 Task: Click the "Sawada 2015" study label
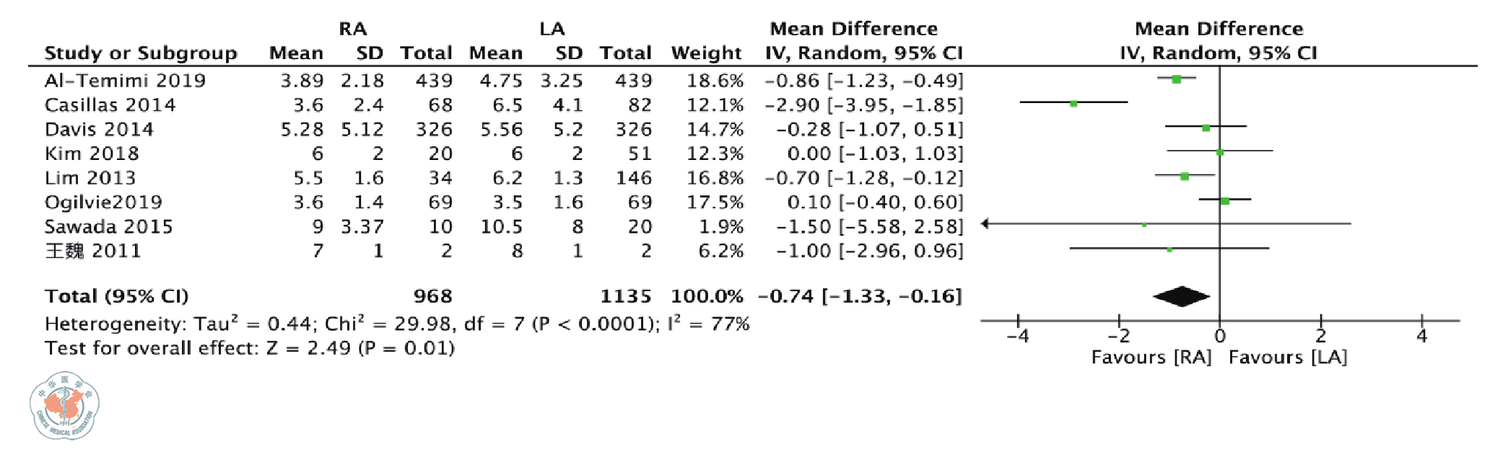point(108,227)
